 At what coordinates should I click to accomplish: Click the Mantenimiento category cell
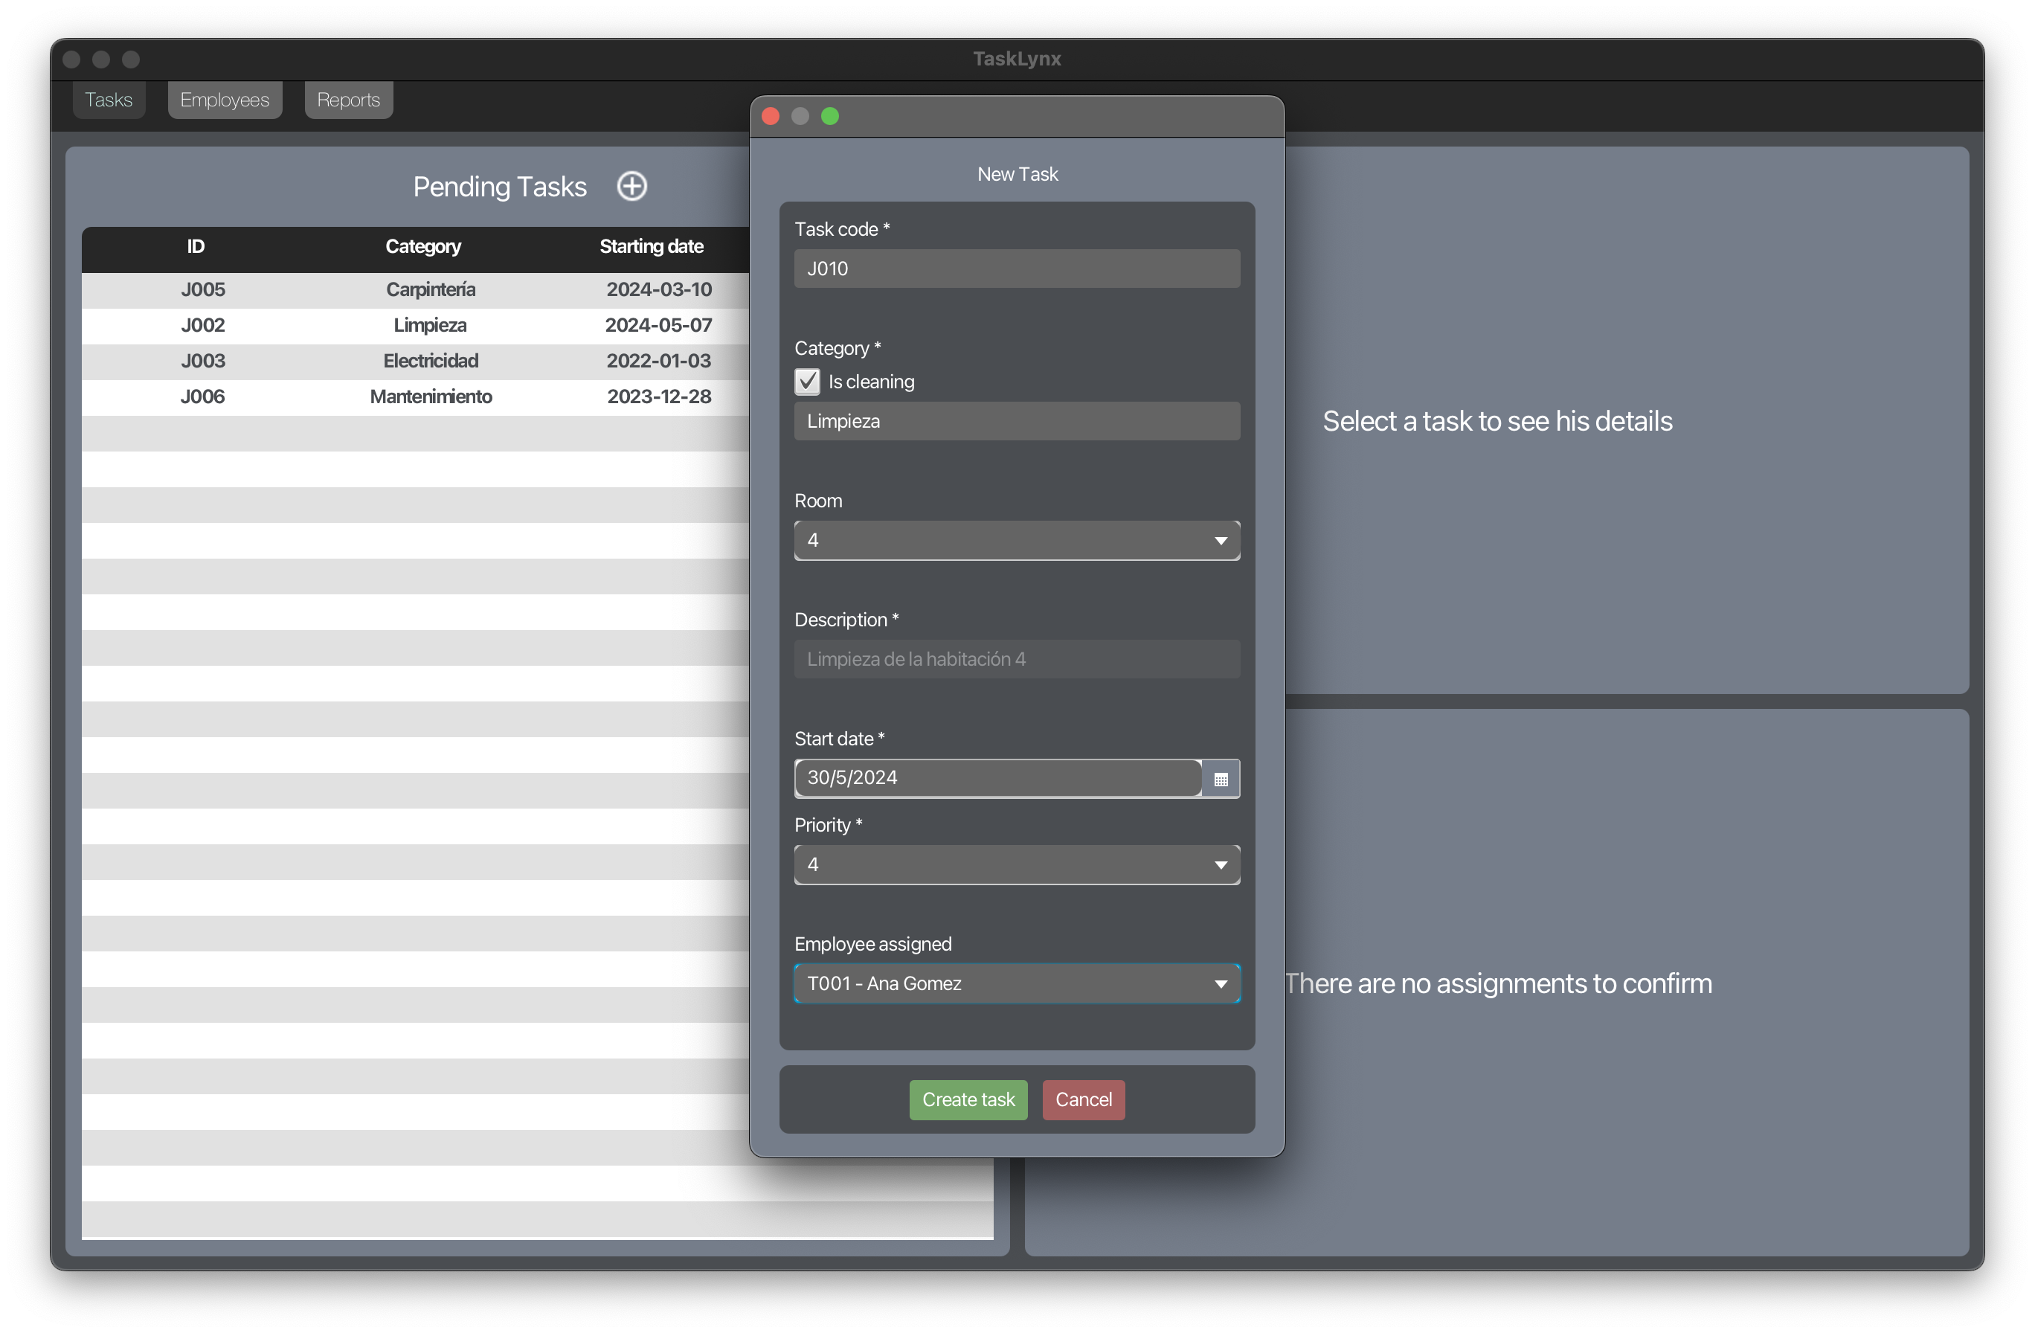430,396
